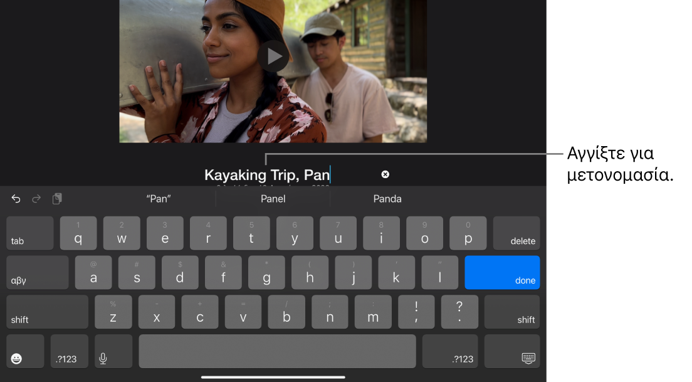Tap the v key
Image resolution: width=692 pixels, height=382 pixels.
coord(243,312)
